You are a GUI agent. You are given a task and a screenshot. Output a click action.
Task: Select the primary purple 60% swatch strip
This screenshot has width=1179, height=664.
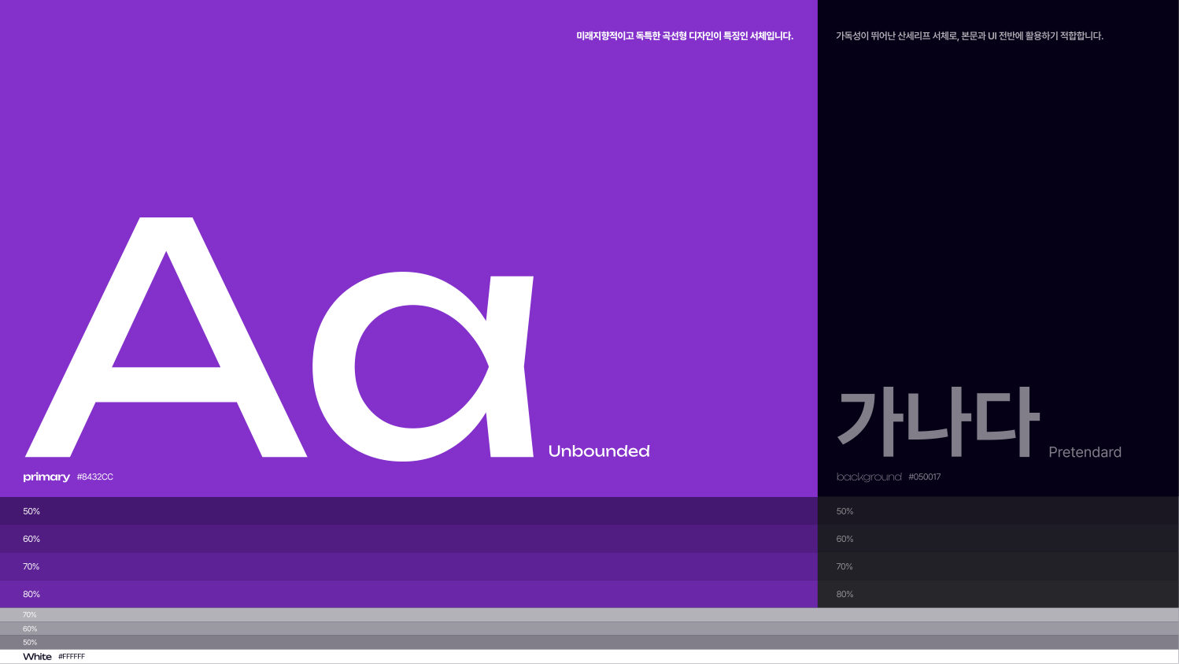[x=408, y=539]
